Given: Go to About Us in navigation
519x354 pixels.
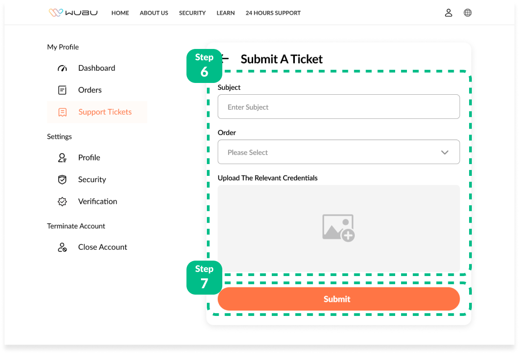Looking at the screenshot, I should tap(154, 13).
